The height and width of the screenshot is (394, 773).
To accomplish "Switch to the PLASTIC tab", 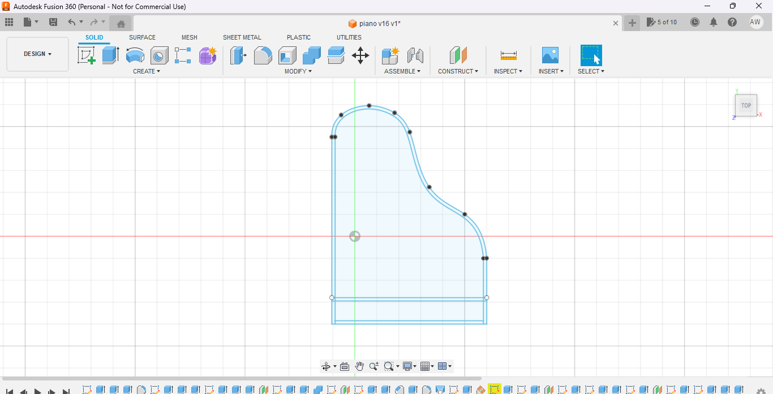I will (x=299, y=38).
